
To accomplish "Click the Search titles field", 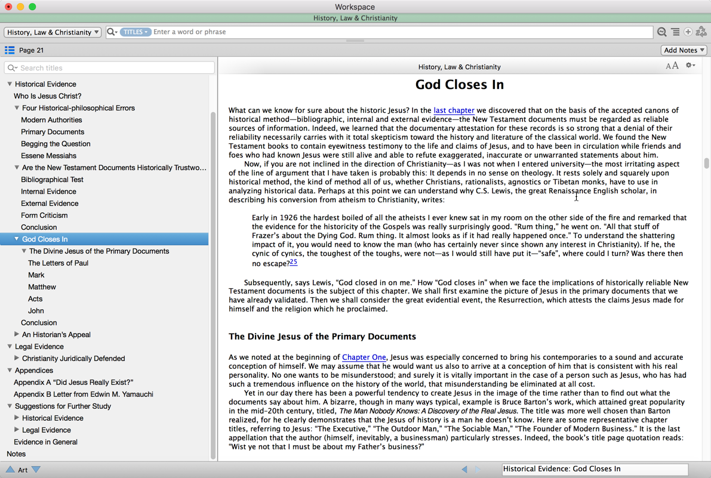I will pos(109,68).
